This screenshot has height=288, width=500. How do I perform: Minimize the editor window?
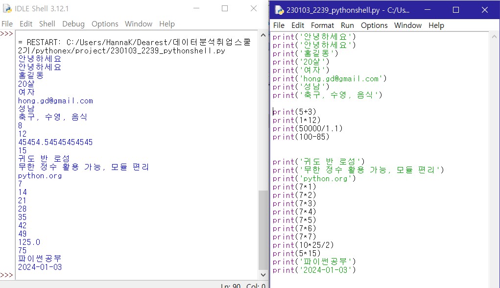click(x=428, y=10)
